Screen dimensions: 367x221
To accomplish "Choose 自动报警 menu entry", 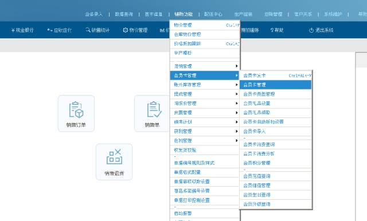I will (205, 214).
